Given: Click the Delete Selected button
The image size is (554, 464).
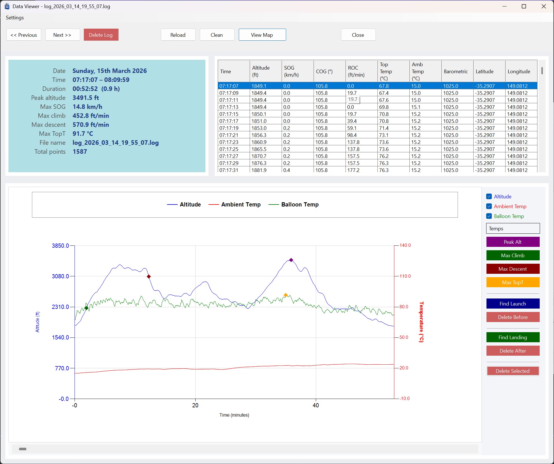Looking at the screenshot, I should (513, 371).
